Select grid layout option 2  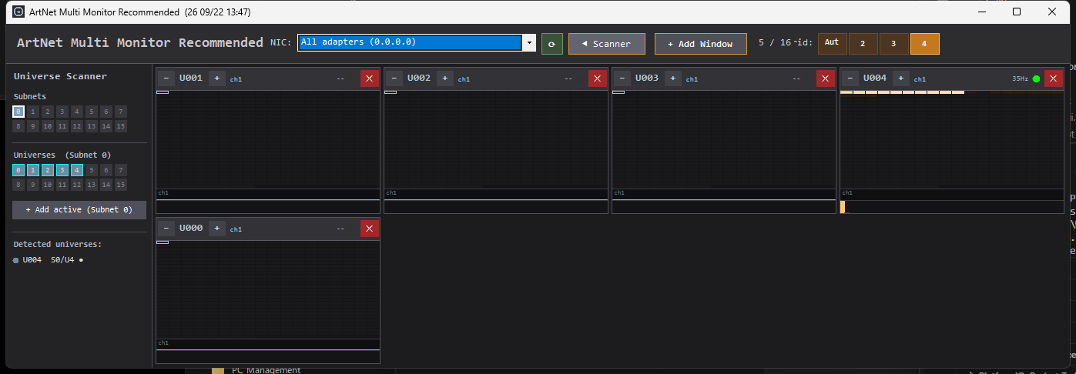(863, 44)
